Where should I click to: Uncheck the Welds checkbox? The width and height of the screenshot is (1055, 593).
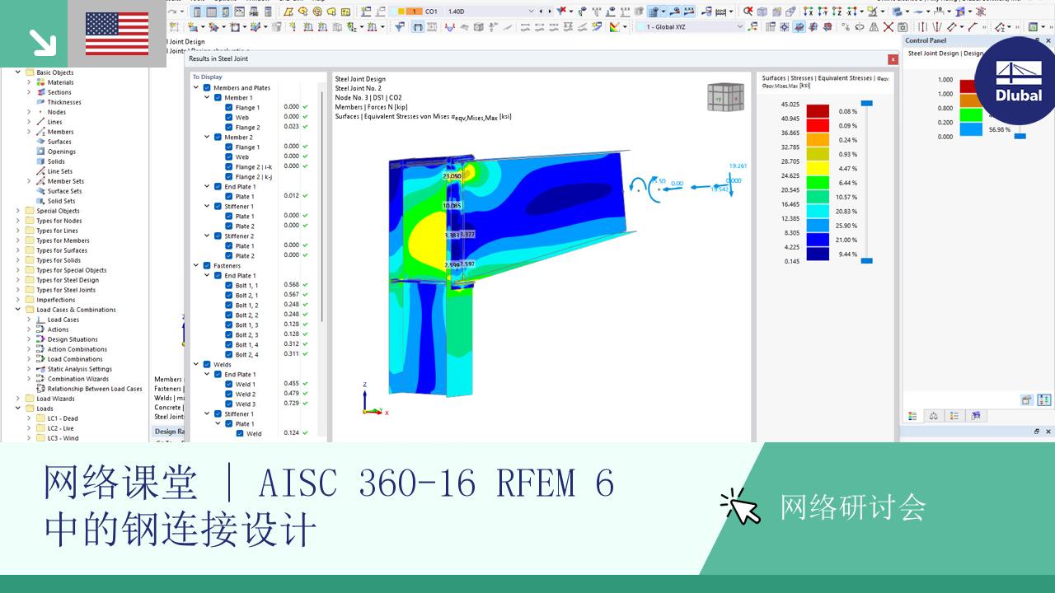coord(207,365)
